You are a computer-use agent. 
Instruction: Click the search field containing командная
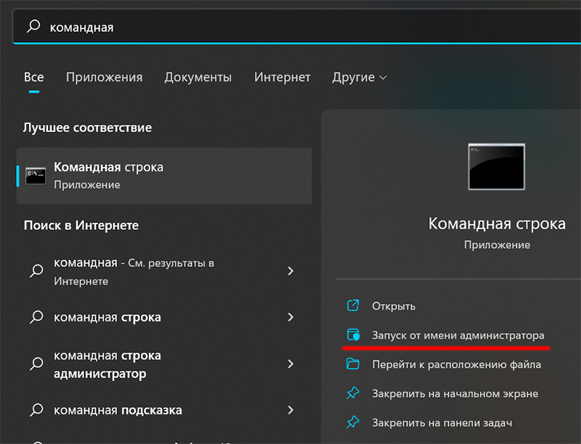290,27
